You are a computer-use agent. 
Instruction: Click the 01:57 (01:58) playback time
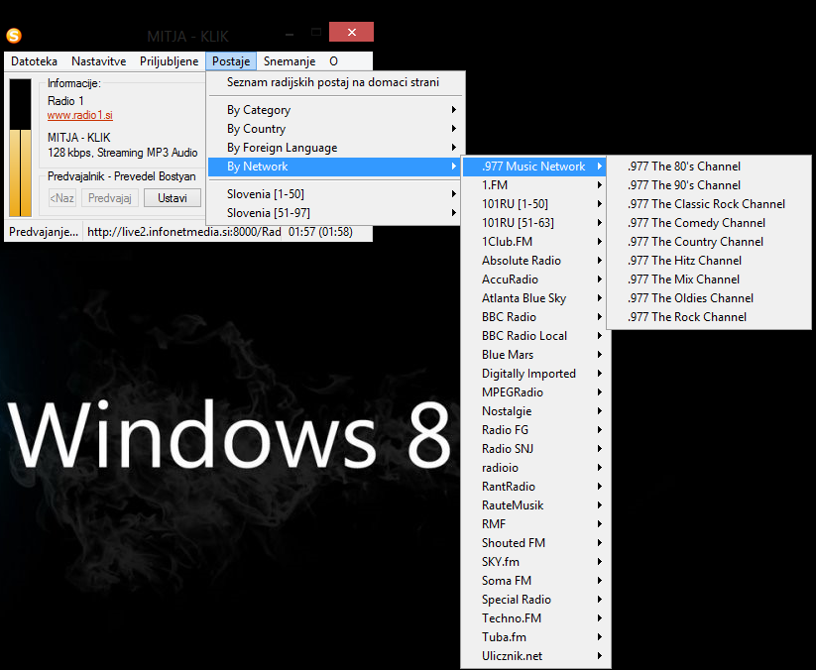(x=320, y=232)
